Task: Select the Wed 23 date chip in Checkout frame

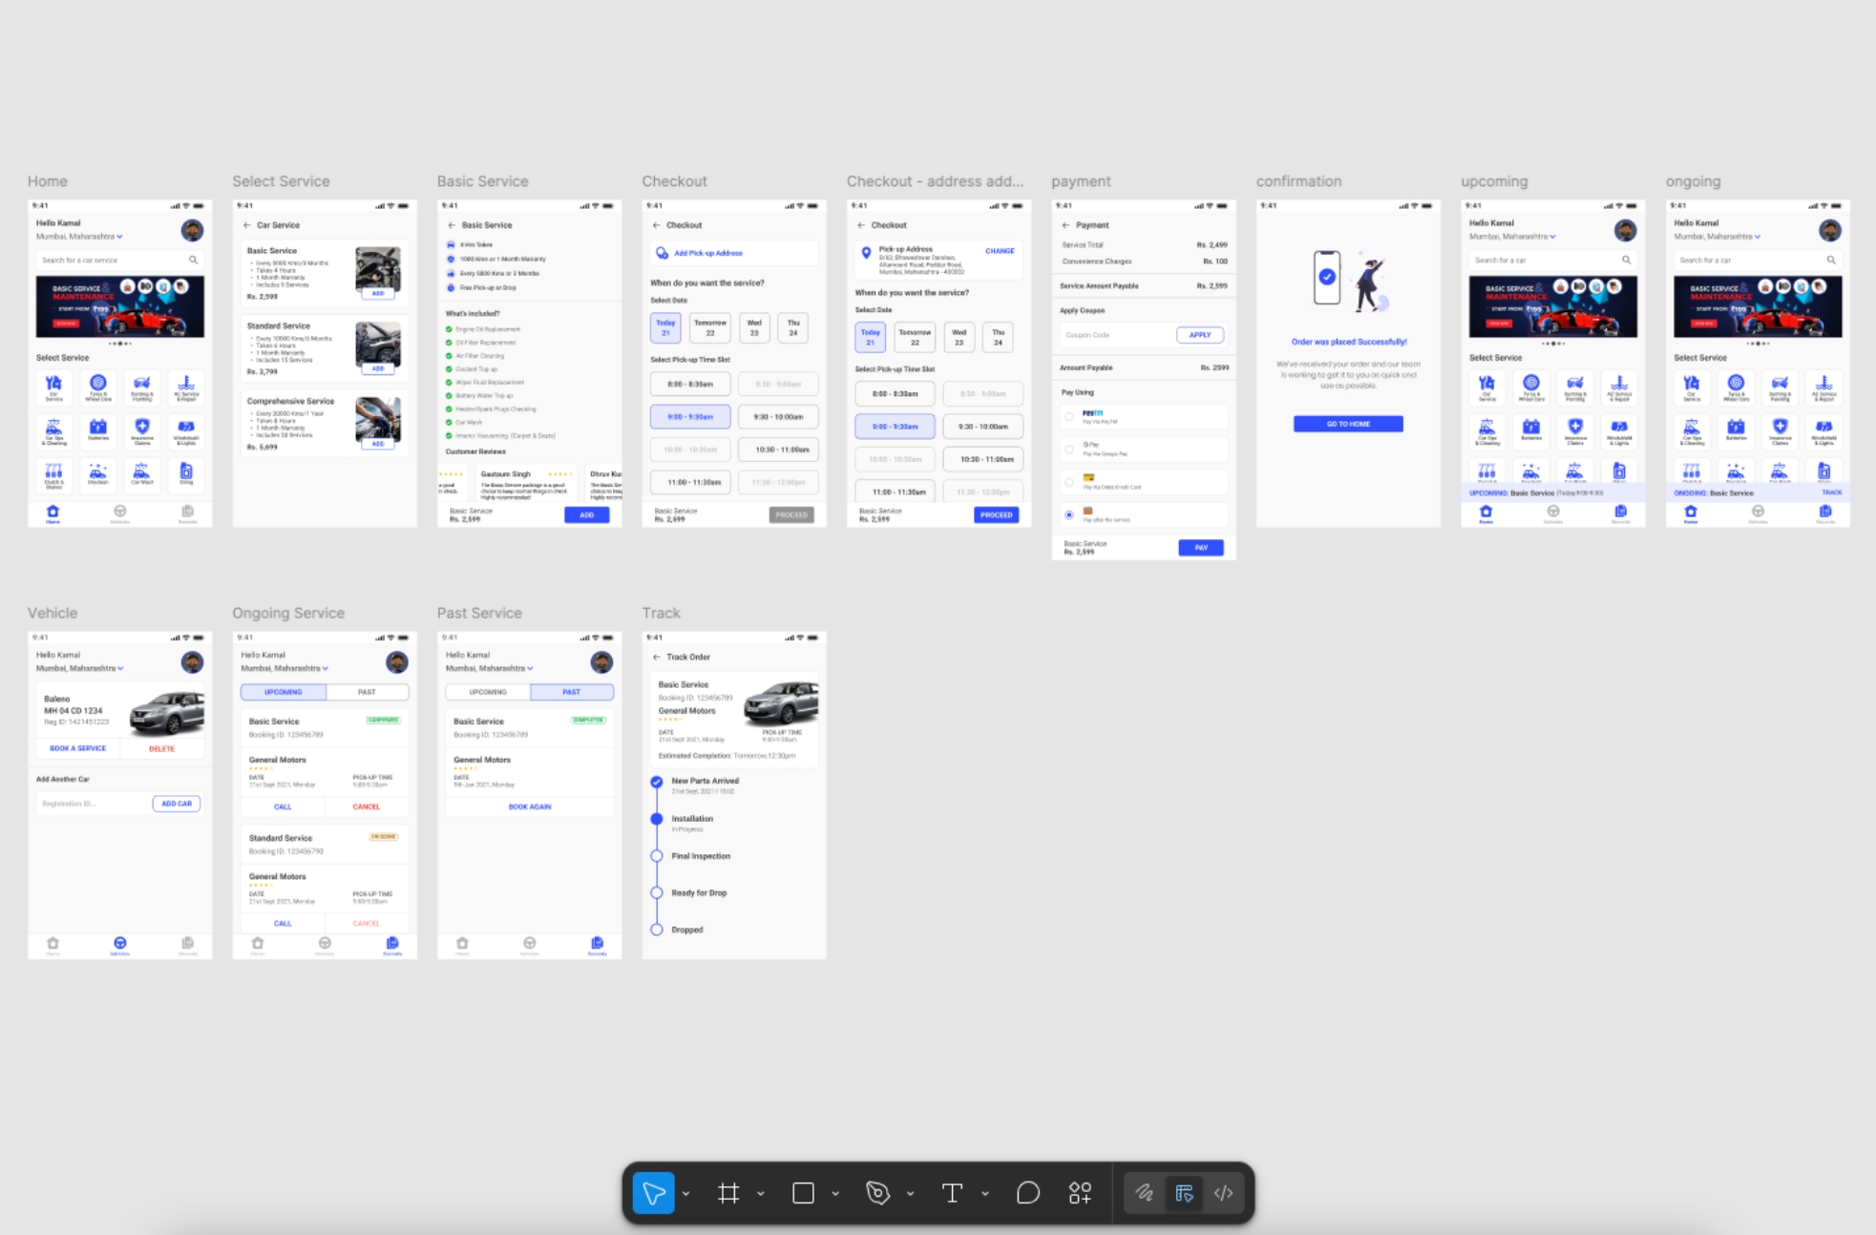Action: tap(754, 327)
